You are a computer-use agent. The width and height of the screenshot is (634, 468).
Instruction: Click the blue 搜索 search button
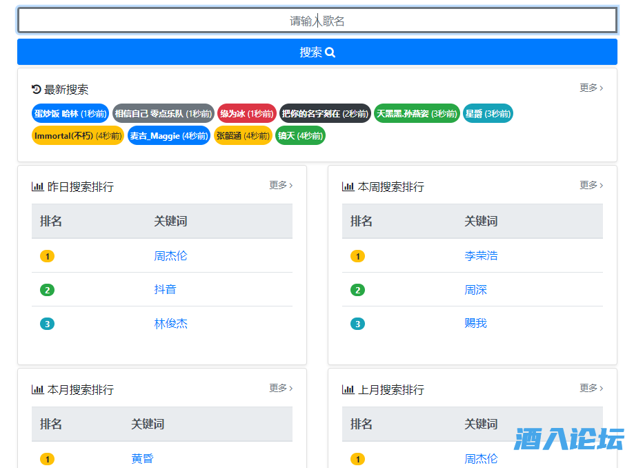coord(317,52)
